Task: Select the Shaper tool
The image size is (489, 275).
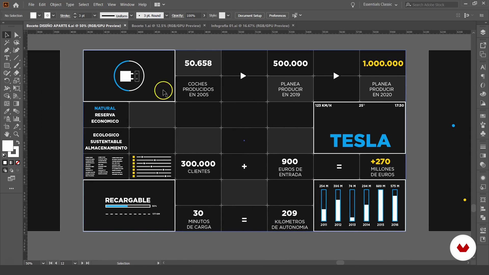Action: point(7,73)
